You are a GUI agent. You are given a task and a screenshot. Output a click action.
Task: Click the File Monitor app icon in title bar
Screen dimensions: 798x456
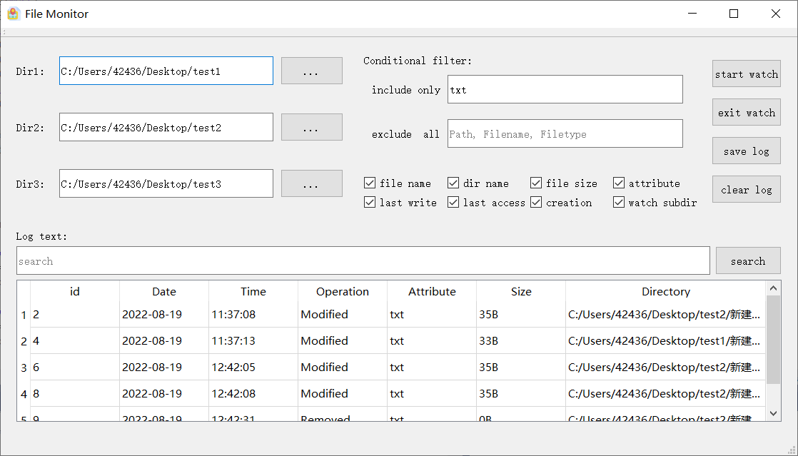point(14,14)
